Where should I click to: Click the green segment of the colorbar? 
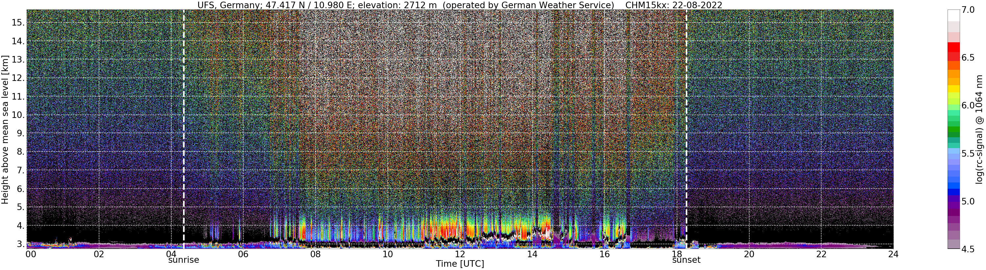click(x=953, y=130)
